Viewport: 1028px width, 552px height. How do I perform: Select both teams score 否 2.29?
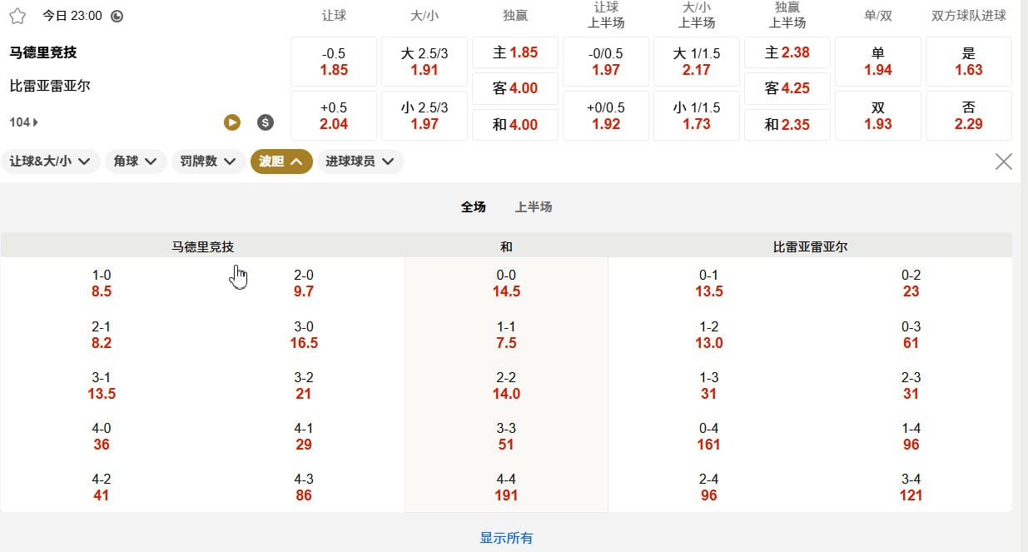[969, 116]
